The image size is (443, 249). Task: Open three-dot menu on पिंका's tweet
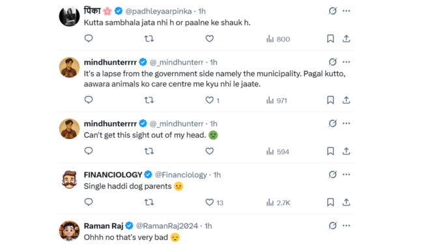pyautogui.click(x=347, y=11)
